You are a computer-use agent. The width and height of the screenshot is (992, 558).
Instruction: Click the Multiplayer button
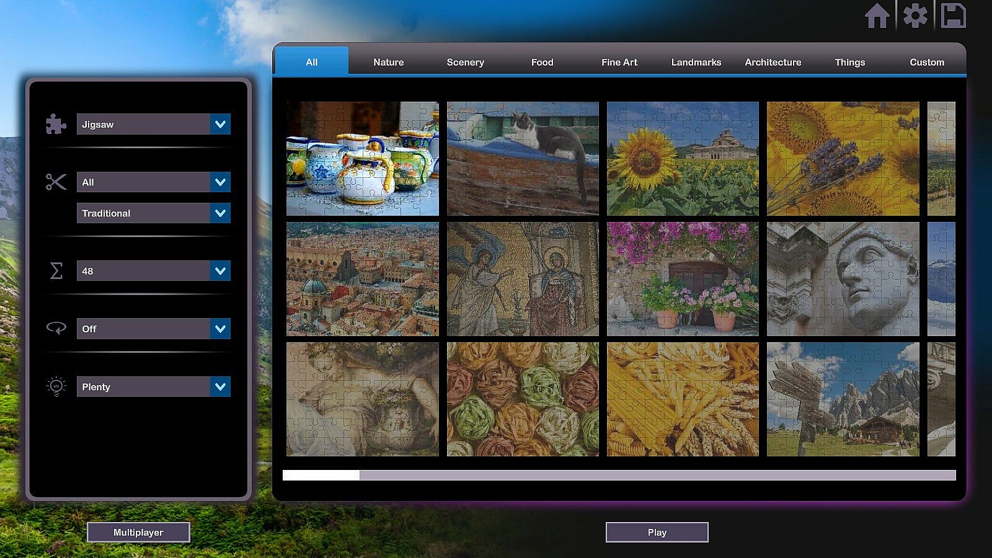click(x=138, y=532)
